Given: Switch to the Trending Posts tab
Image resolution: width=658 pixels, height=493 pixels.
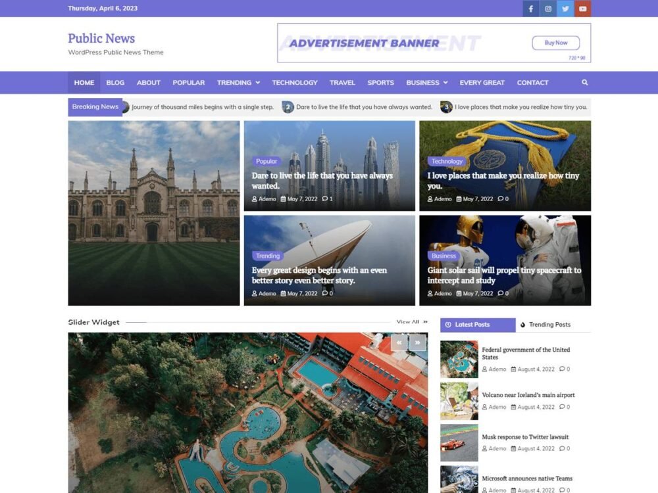Looking at the screenshot, I should pos(545,325).
